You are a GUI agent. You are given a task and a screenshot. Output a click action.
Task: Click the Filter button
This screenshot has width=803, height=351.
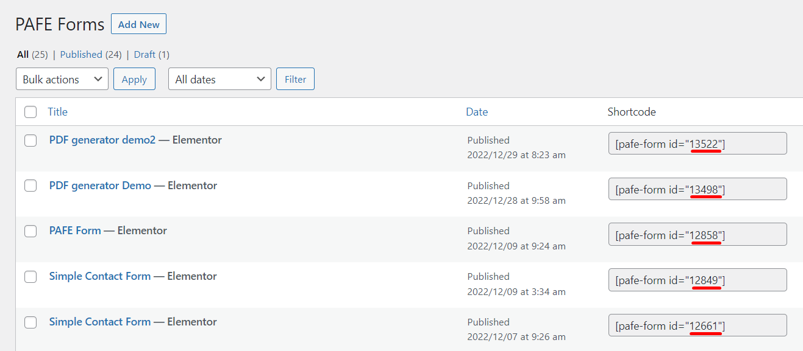[296, 79]
